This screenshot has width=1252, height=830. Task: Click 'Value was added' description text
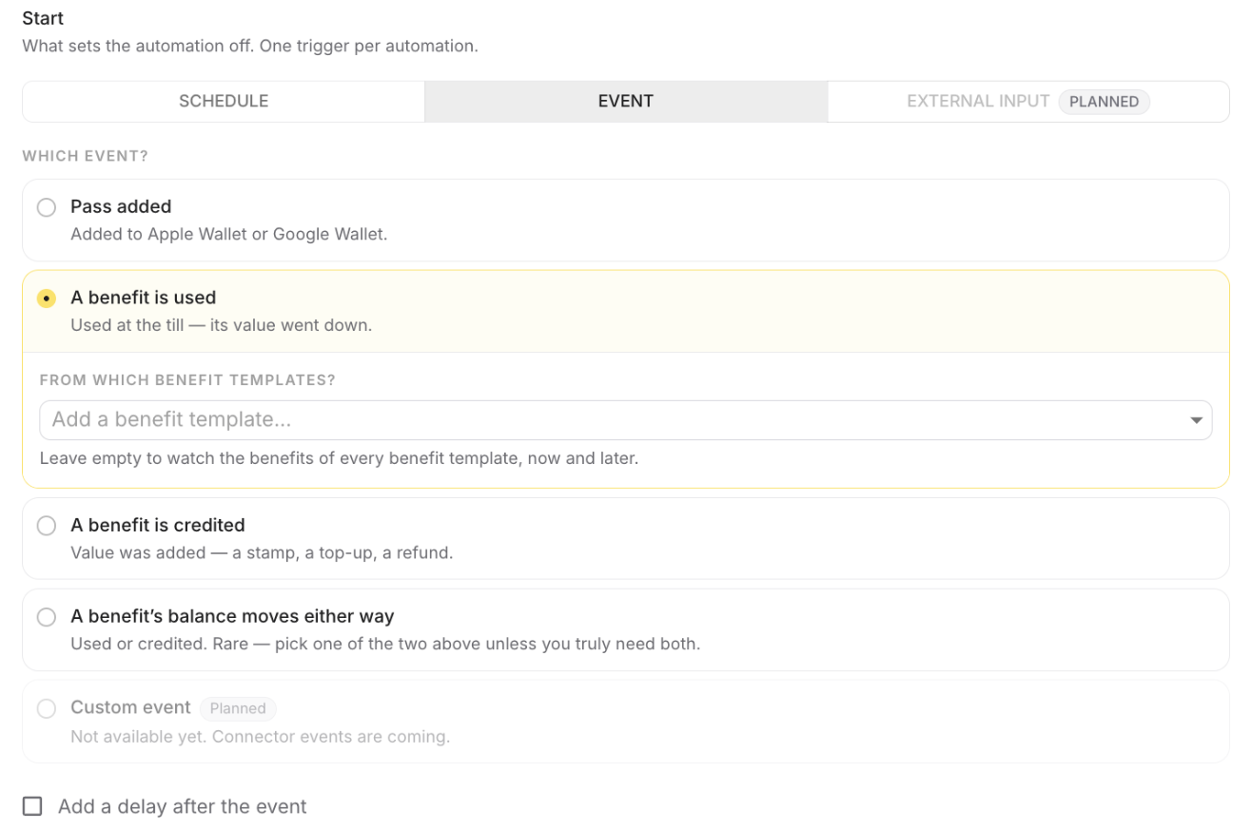262,552
